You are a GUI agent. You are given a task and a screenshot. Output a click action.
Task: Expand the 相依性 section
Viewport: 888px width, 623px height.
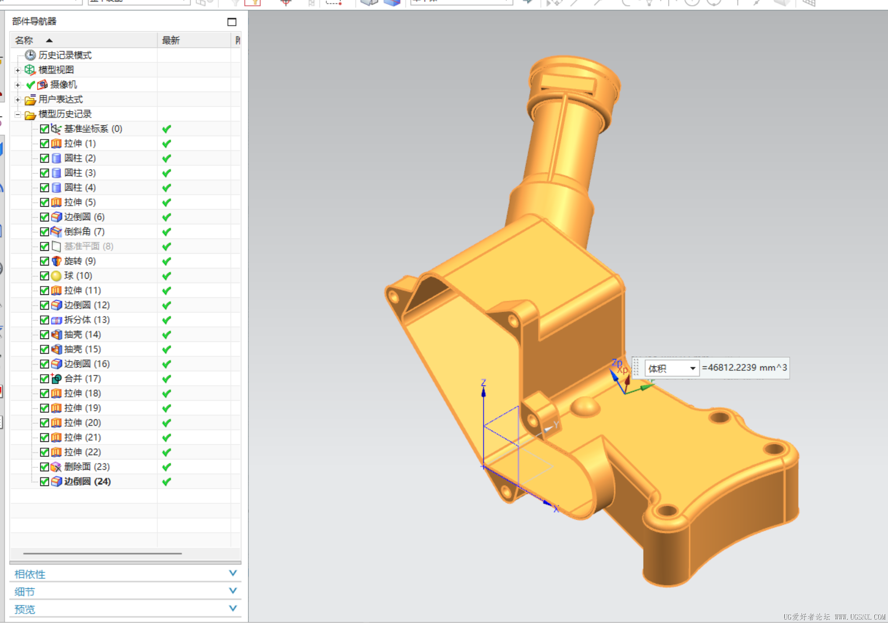(233, 573)
